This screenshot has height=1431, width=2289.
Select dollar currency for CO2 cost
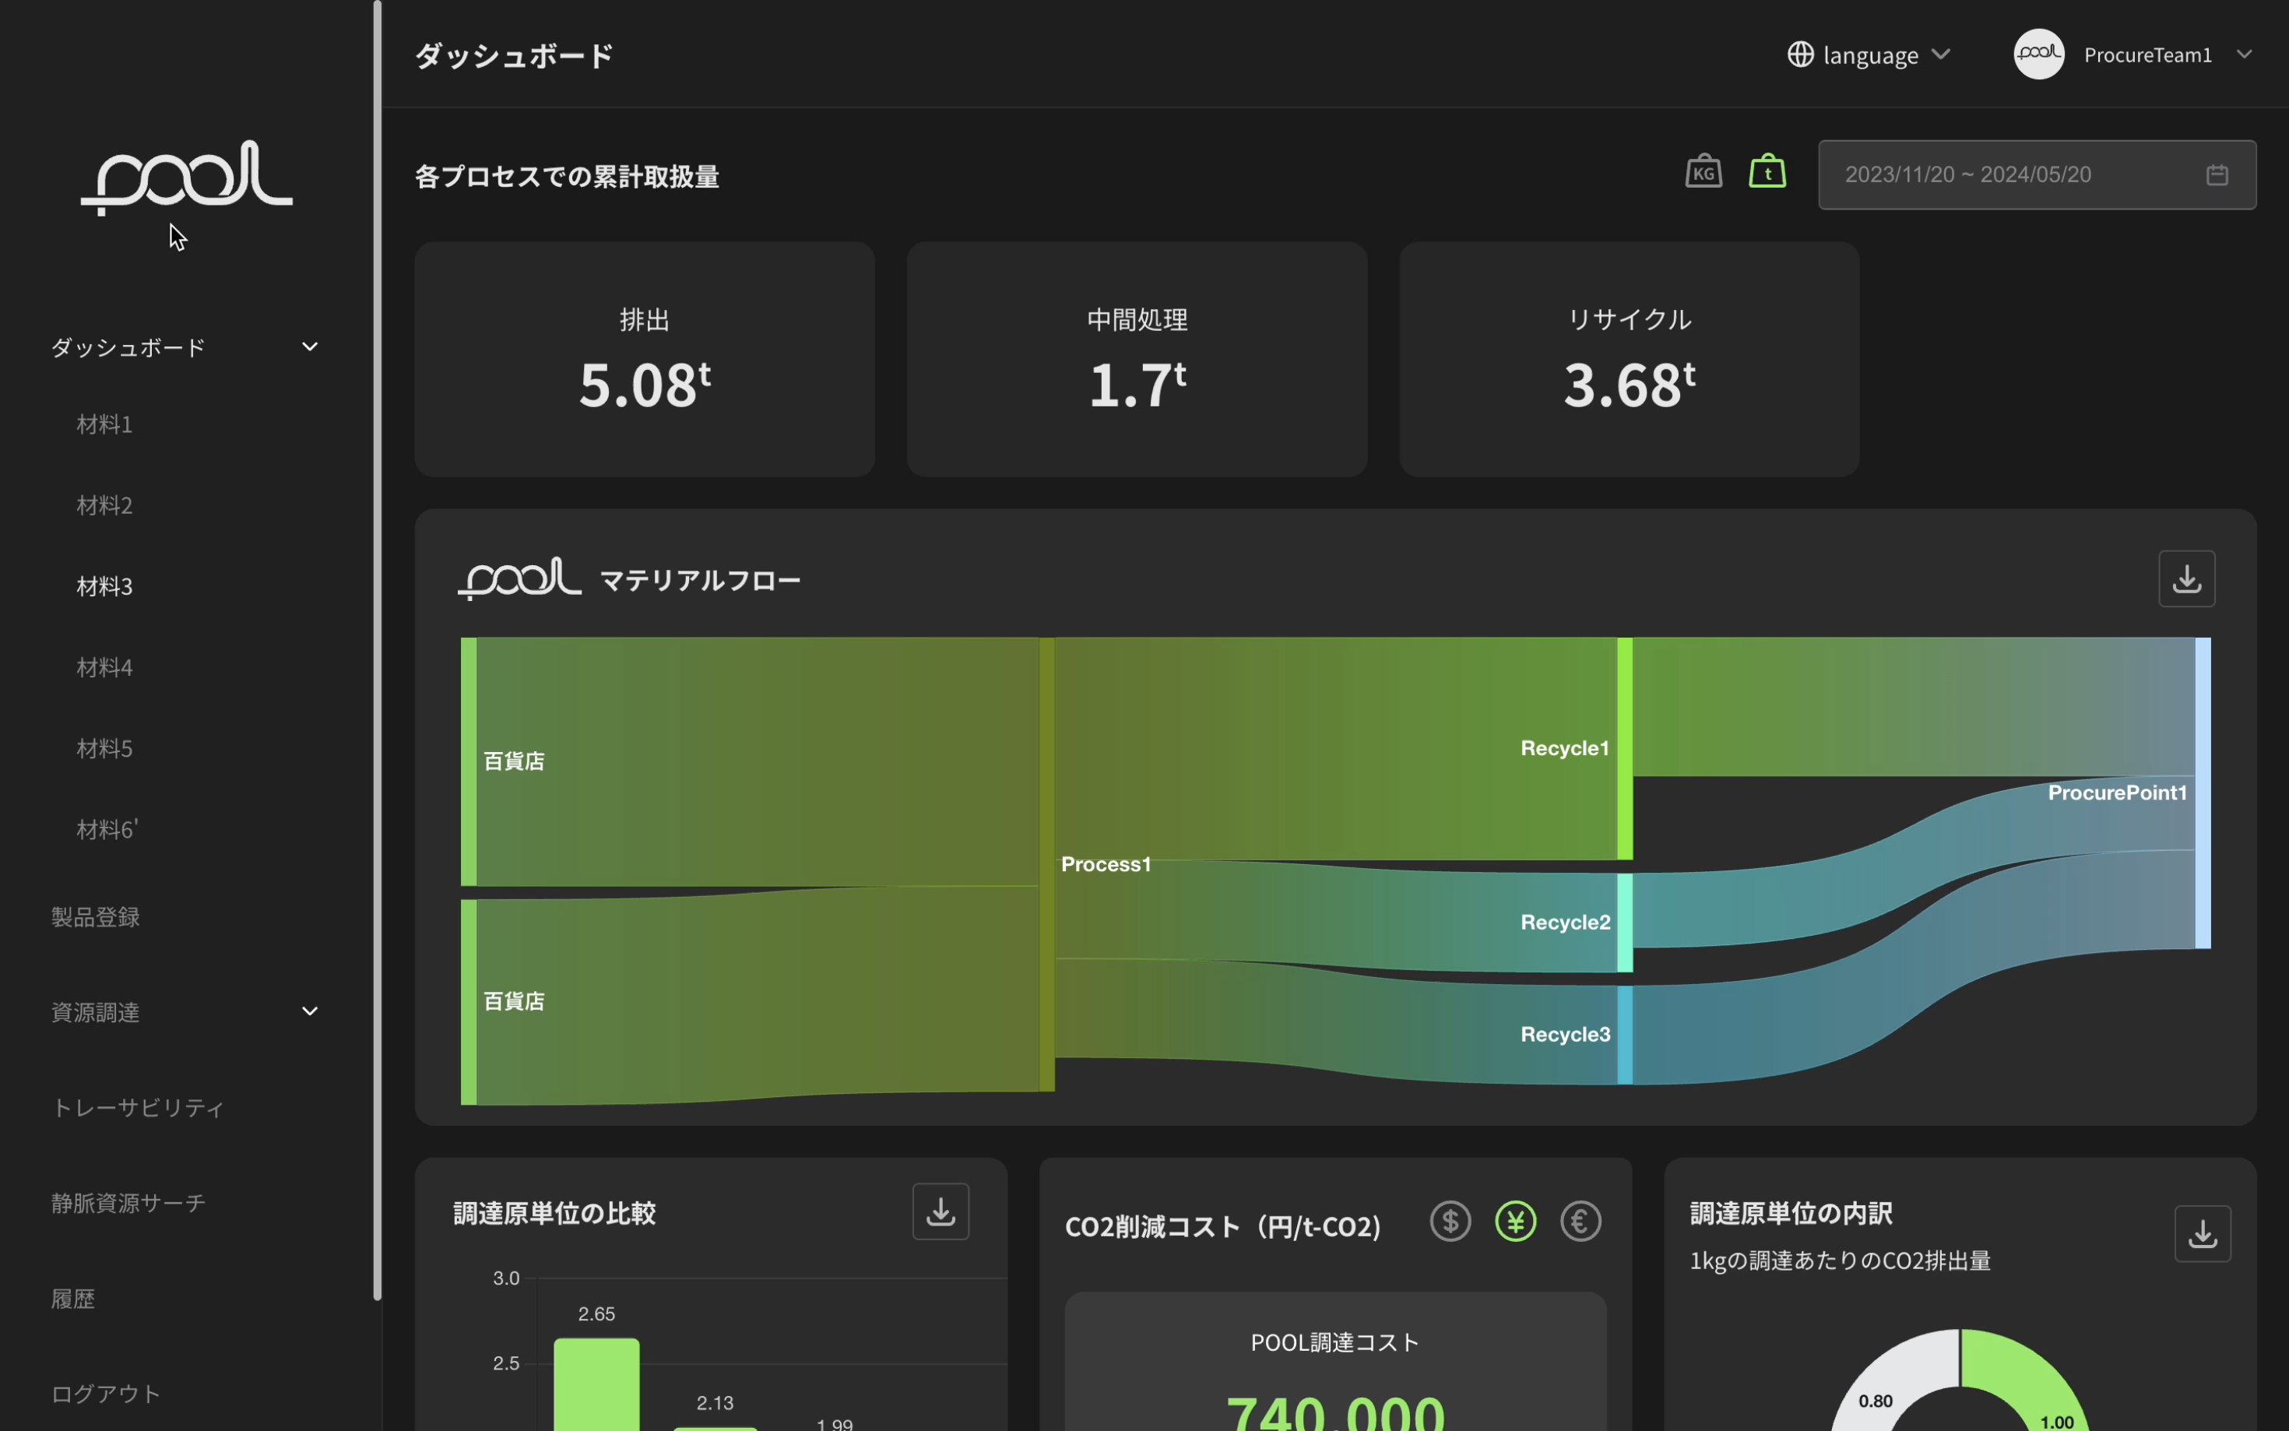click(x=1450, y=1221)
